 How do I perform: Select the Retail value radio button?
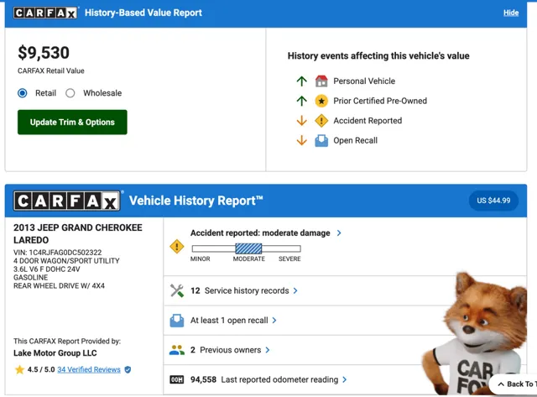[23, 93]
